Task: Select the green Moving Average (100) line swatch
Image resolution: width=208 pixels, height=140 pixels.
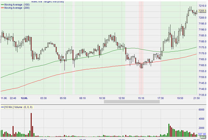Action: (x=2, y=5)
